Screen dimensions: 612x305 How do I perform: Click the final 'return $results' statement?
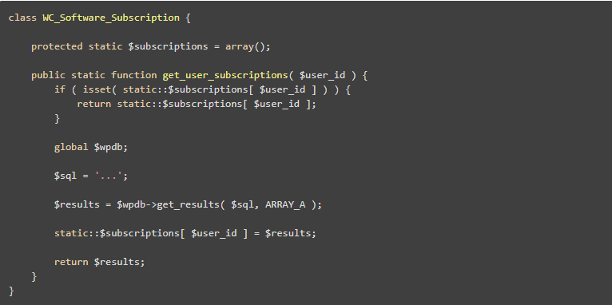point(100,262)
